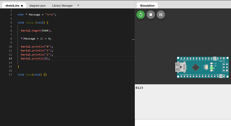Click the void loop line of code
The image size is (231, 126).
pos(32,75)
